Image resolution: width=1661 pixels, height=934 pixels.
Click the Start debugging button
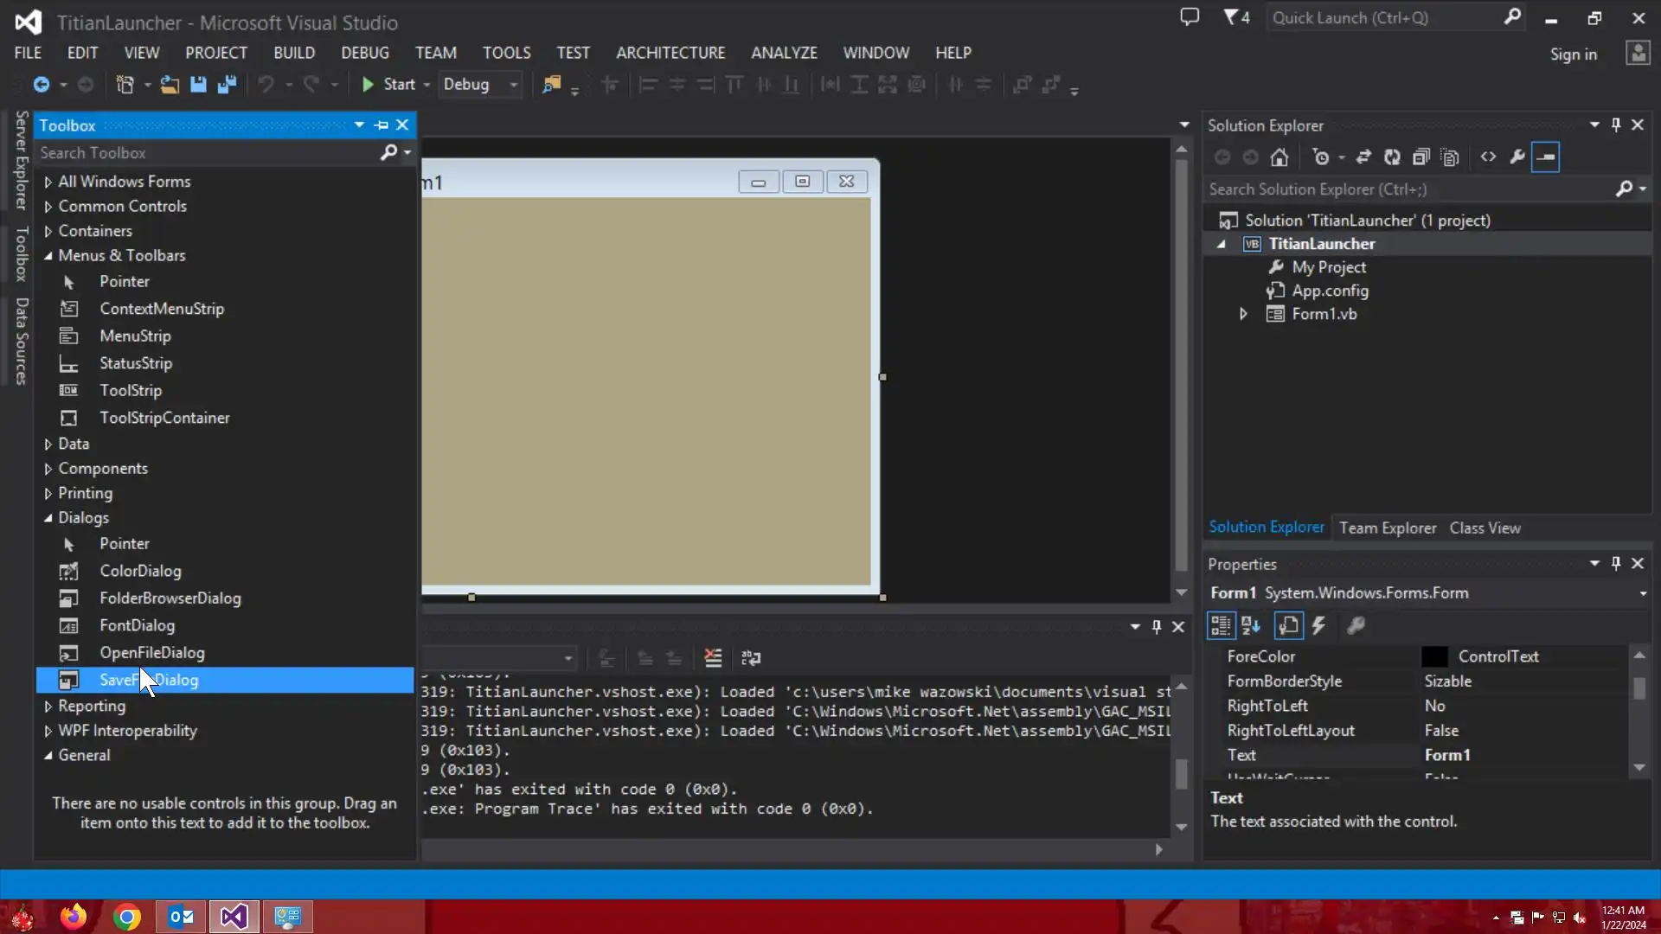[388, 85]
